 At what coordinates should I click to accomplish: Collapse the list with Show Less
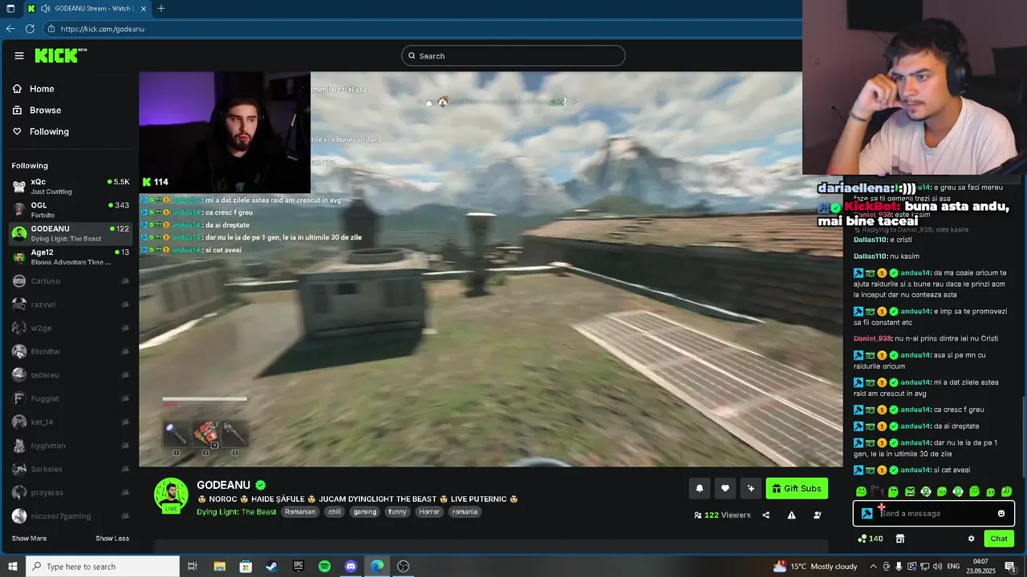[112, 539]
